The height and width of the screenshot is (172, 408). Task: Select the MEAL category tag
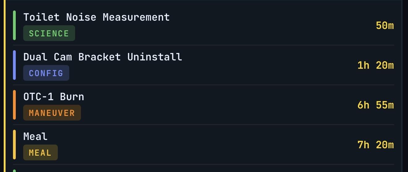[40, 153]
